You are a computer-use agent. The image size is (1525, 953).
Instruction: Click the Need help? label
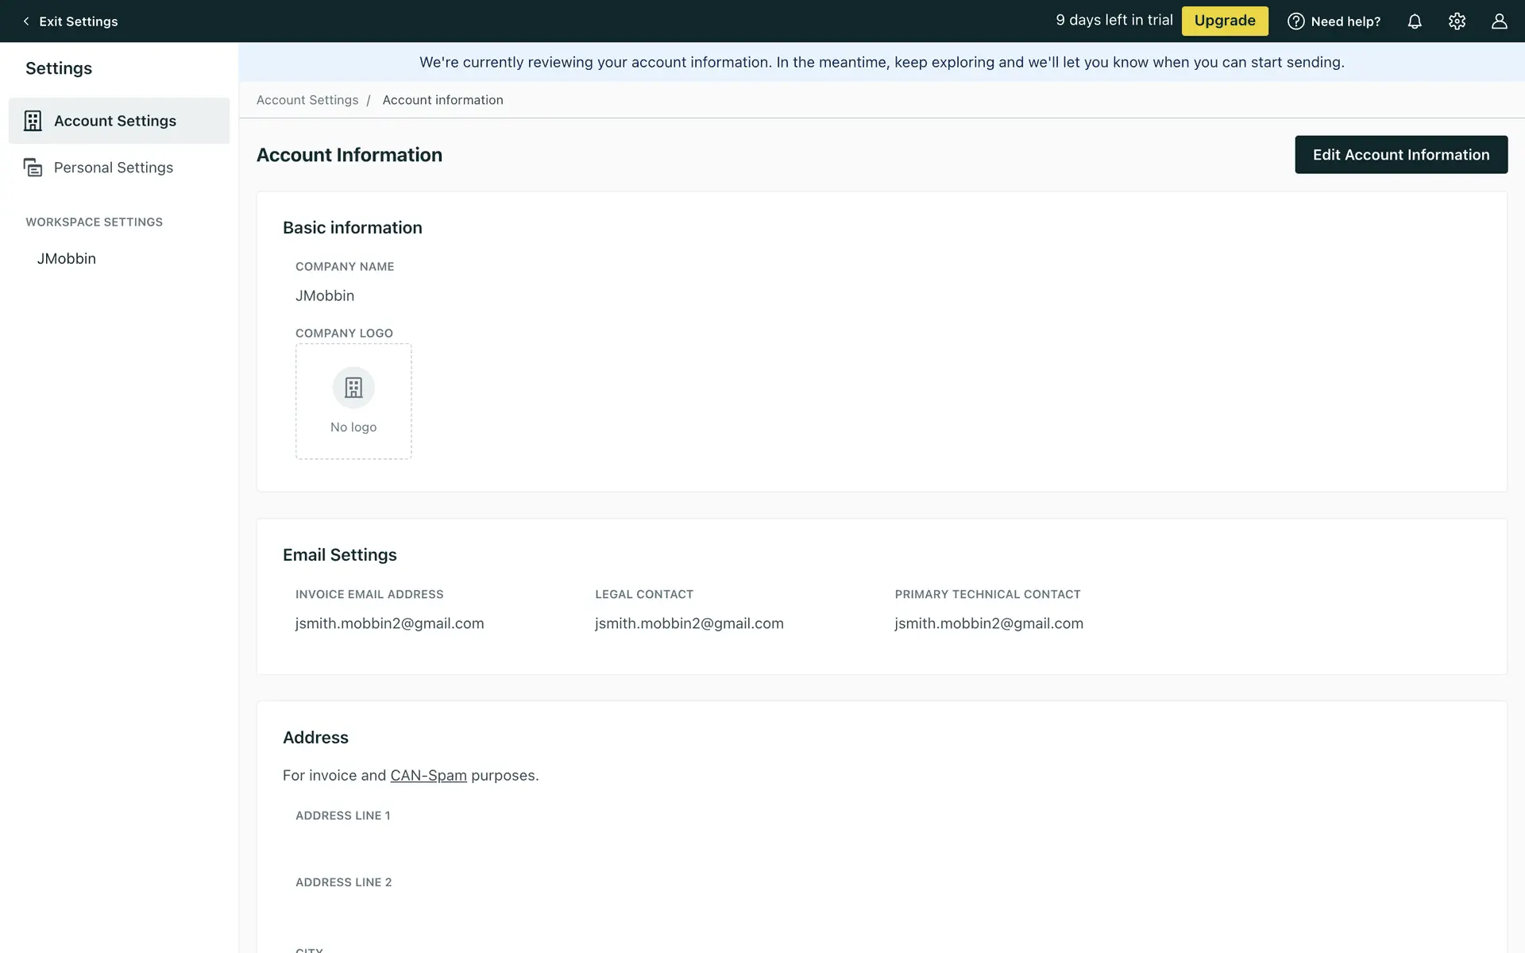(x=1345, y=21)
